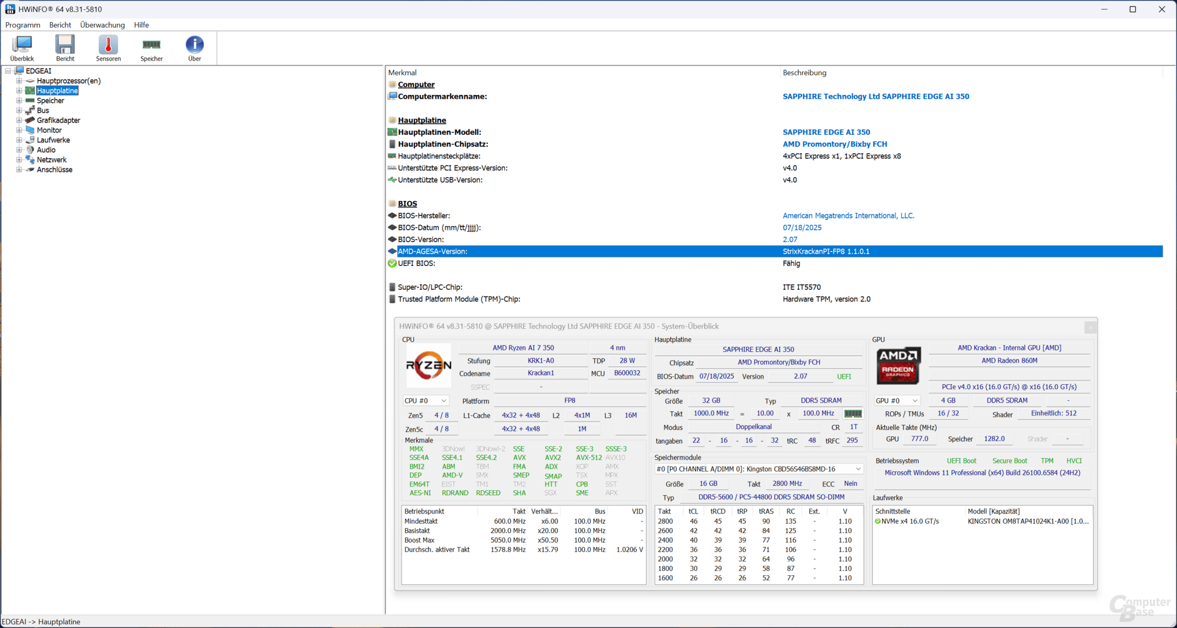Expand the Grafikadapter tree node

pos(20,120)
